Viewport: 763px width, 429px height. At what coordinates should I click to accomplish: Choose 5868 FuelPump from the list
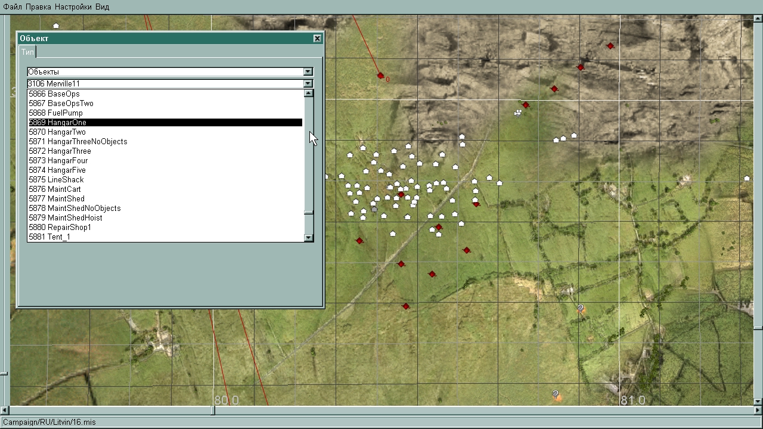pyautogui.click(x=166, y=113)
